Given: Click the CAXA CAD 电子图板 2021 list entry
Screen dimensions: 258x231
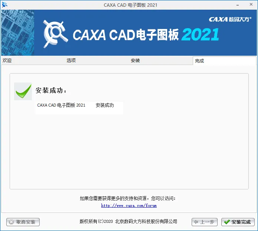Looking at the screenshot, I should click(61, 105).
